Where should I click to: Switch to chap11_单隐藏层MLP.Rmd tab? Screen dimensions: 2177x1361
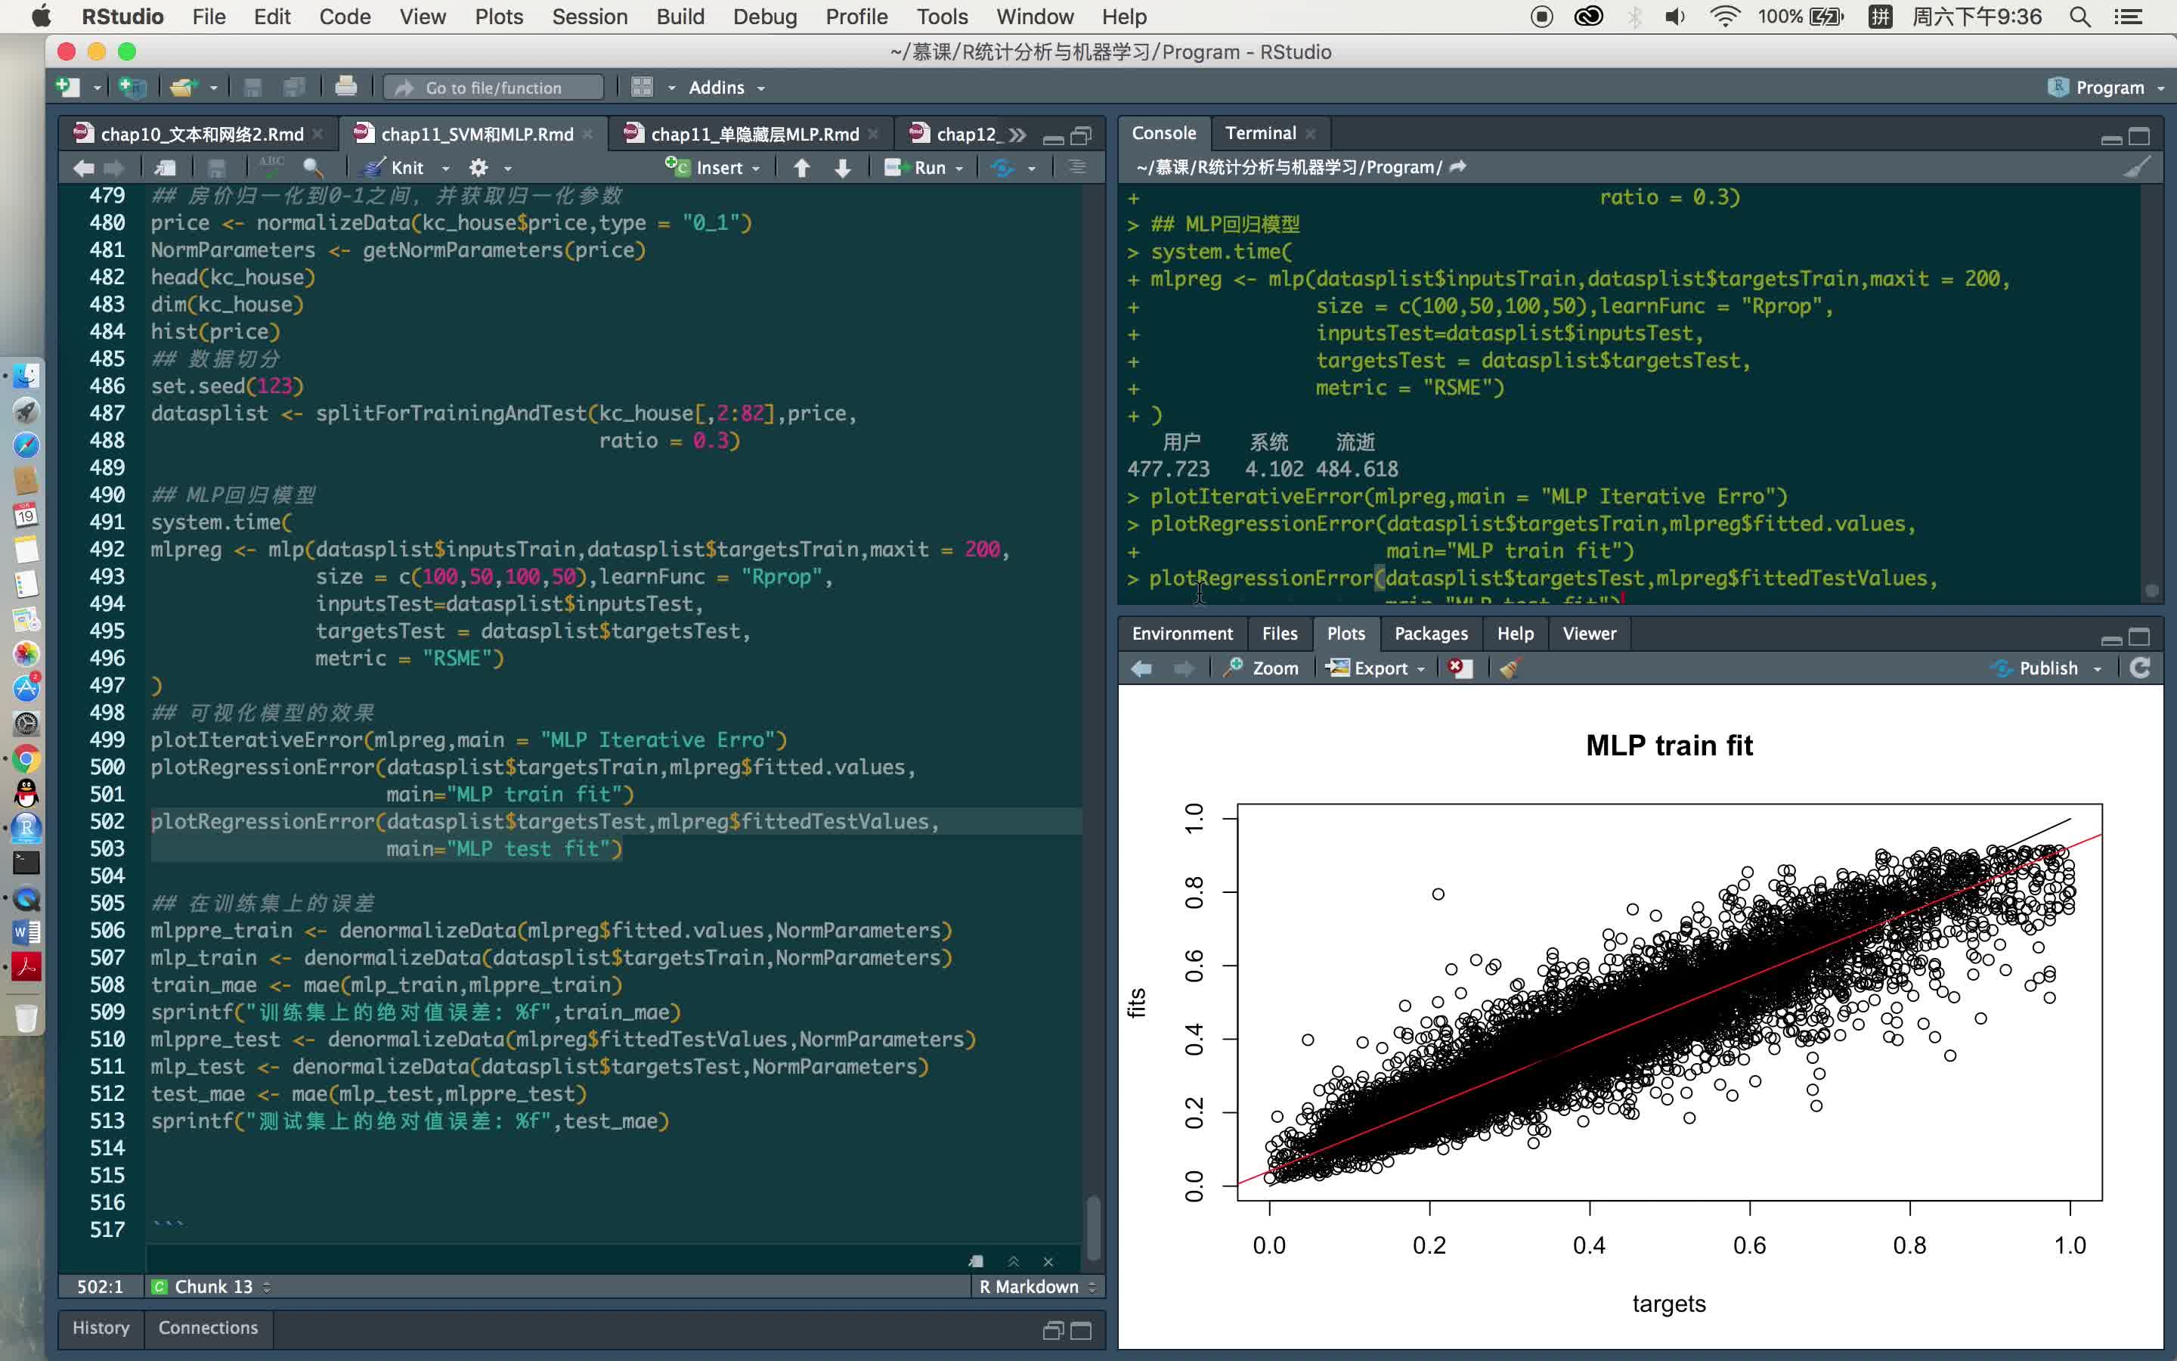click(x=754, y=134)
